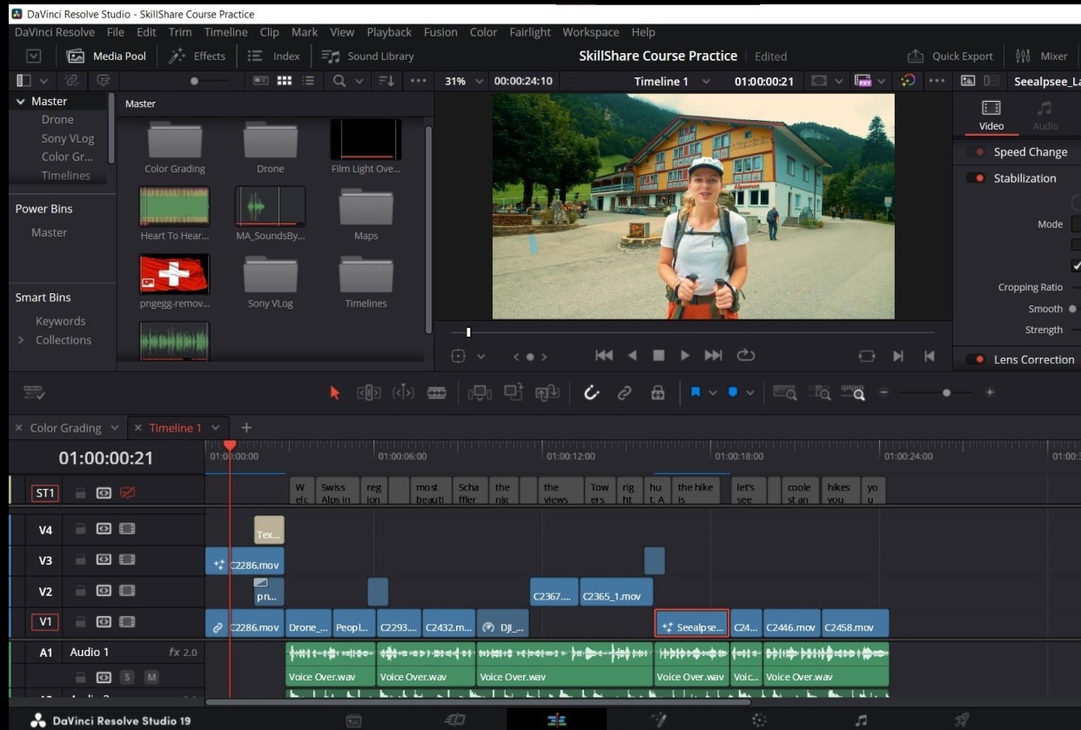Lock the ST1 subtitle track
Image resolution: width=1081 pixels, height=730 pixels.
coord(80,493)
